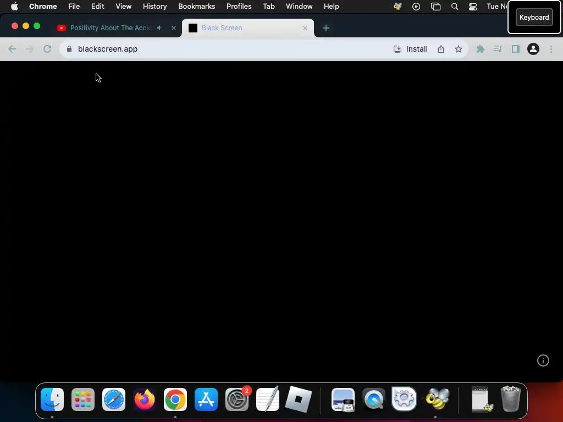The height and width of the screenshot is (422, 563).
Task: Open the Bookmarks menu
Action: (x=197, y=7)
